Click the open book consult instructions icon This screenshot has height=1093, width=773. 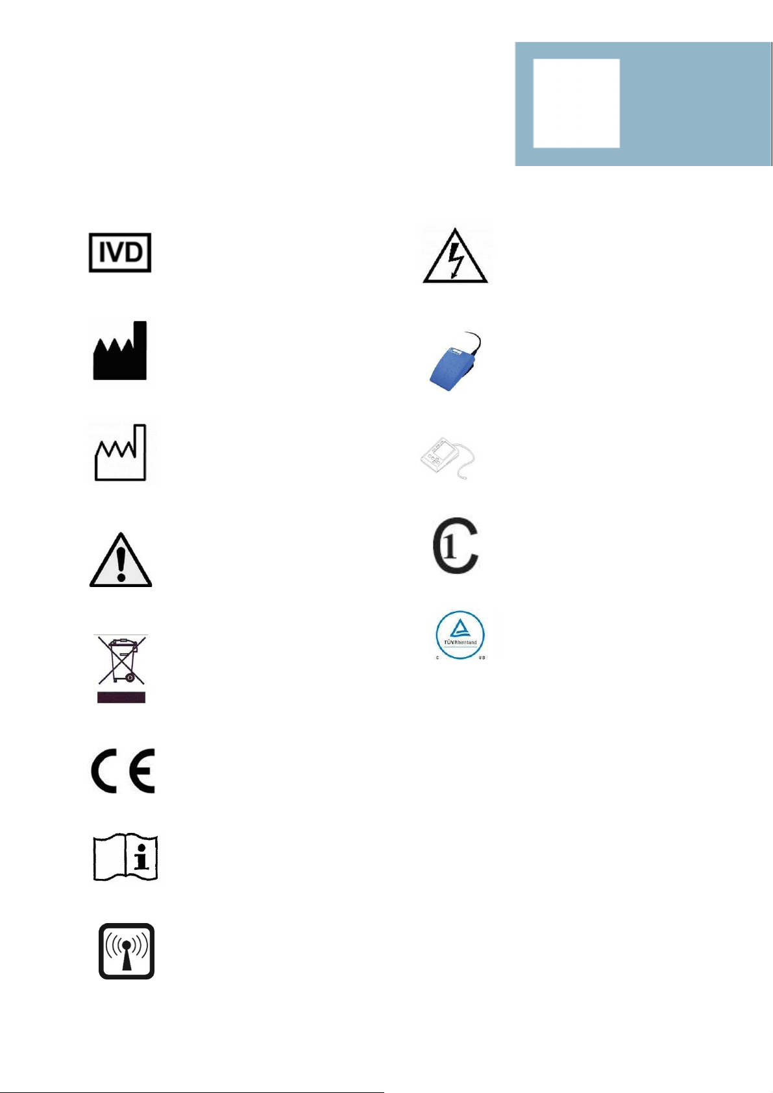tap(126, 858)
